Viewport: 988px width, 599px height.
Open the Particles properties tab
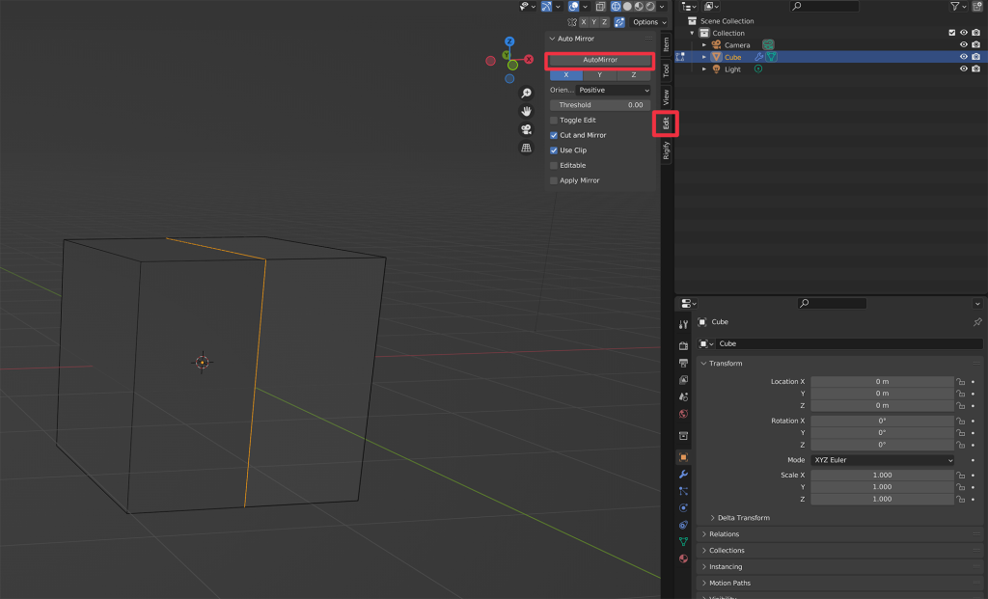coord(684,491)
